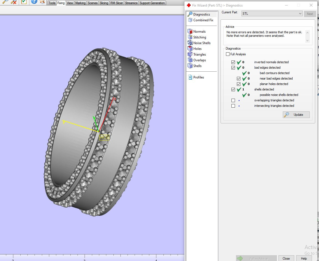The width and height of the screenshot is (319, 261).
Task: Open the Triangles fixing page
Action: tap(199, 54)
